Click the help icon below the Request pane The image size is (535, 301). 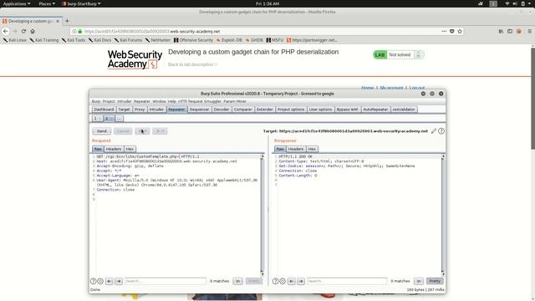coord(93,281)
